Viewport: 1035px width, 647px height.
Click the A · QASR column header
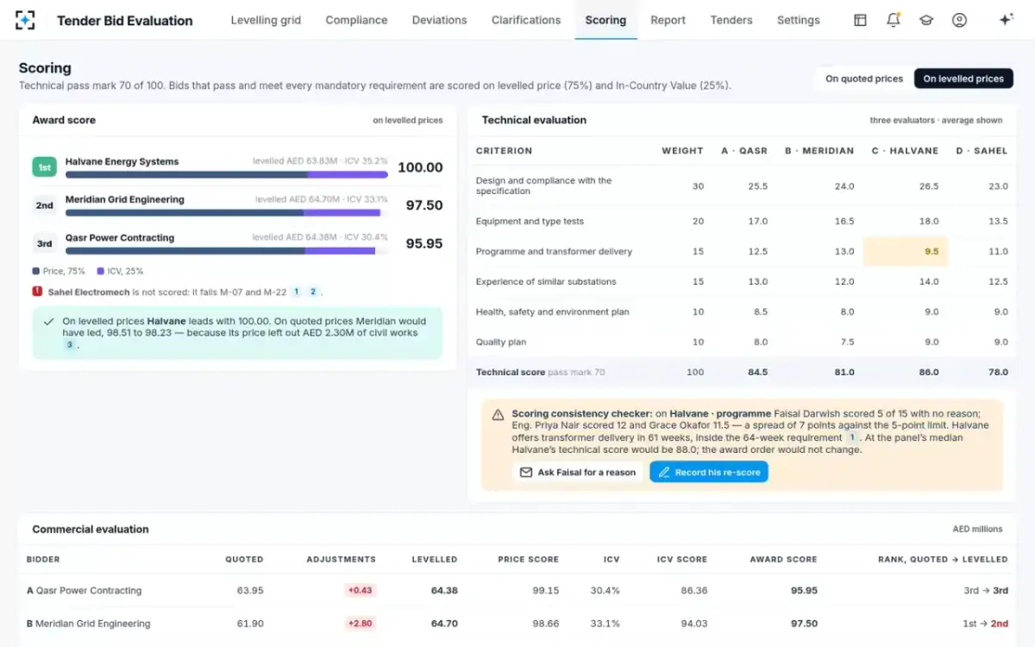click(744, 151)
